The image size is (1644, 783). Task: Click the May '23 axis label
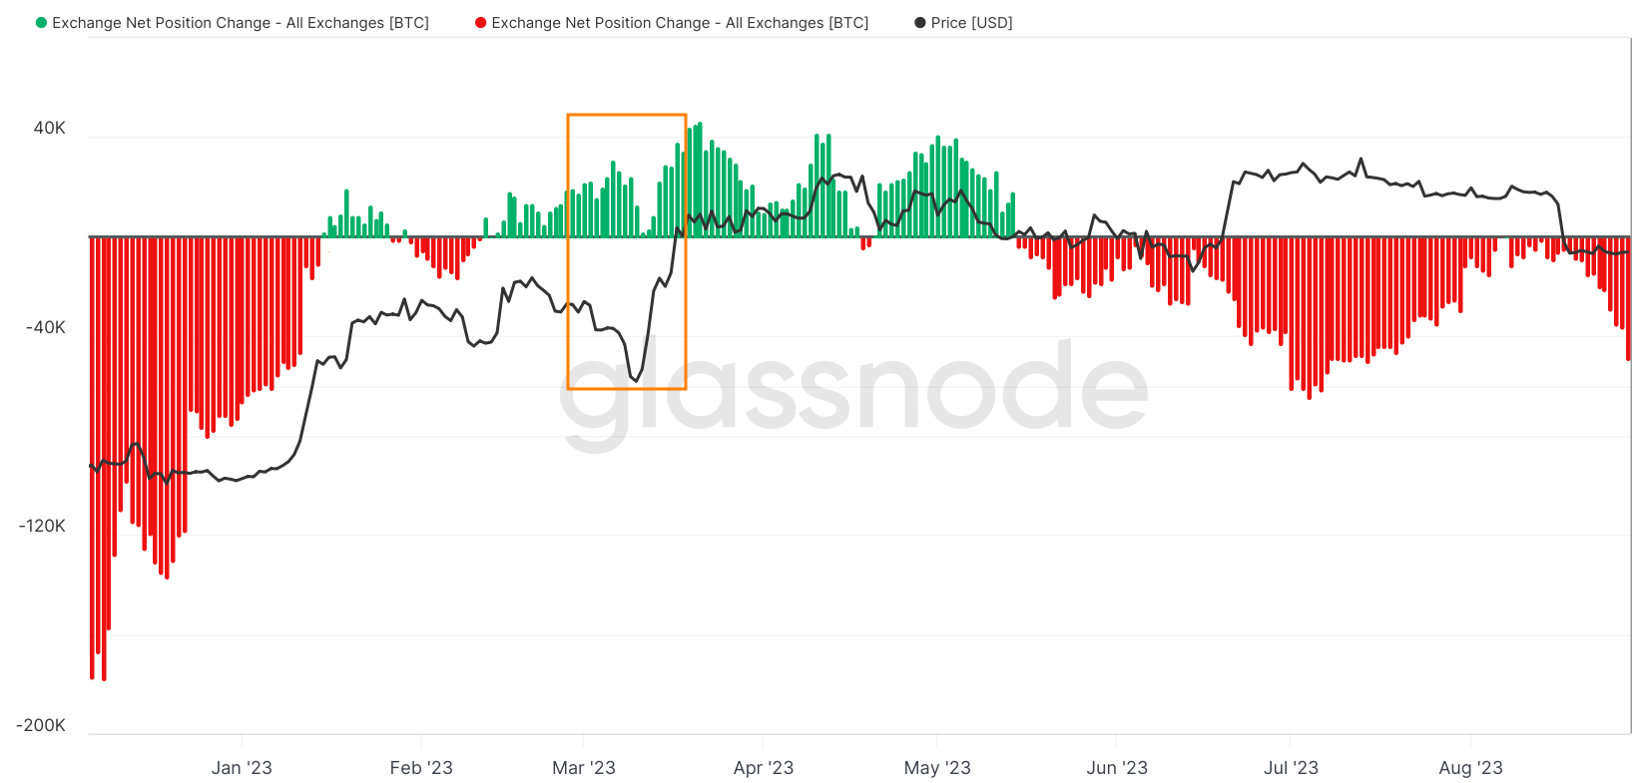pyautogui.click(x=937, y=767)
